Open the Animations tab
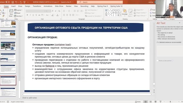This screenshot has width=183, height=103. [x=48, y=6]
